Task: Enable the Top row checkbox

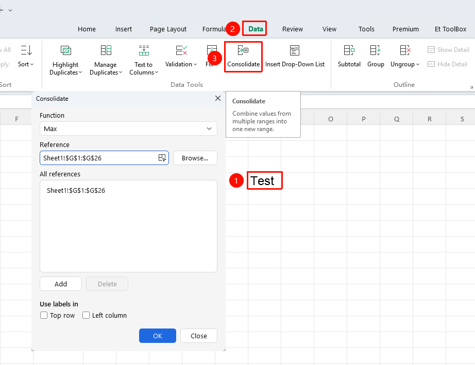Action: tap(44, 315)
